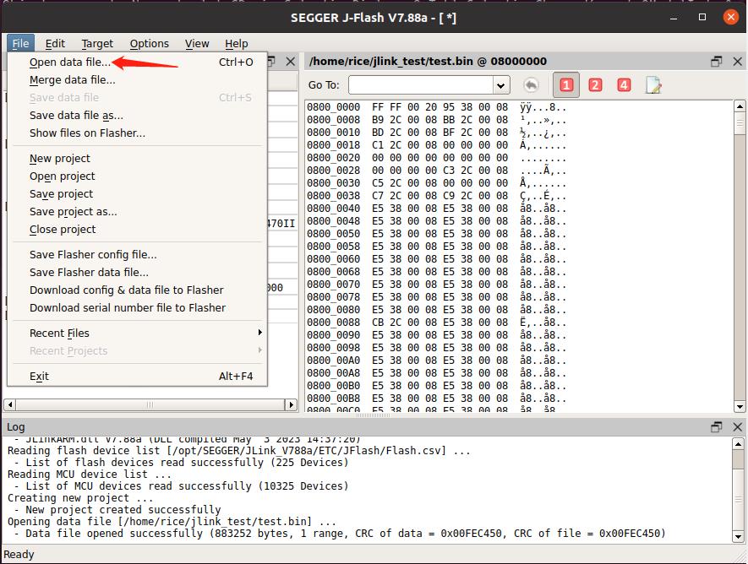748x564 pixels.
Task: Click the go back arrow icon
Action: point(531,85)
